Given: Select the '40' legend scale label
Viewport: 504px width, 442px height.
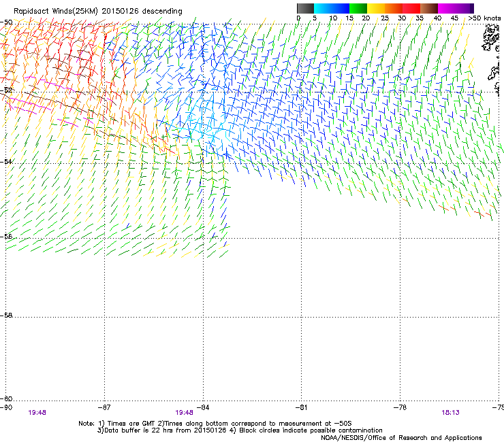Looking at the screenshot, I should click(x=437, y=18).
